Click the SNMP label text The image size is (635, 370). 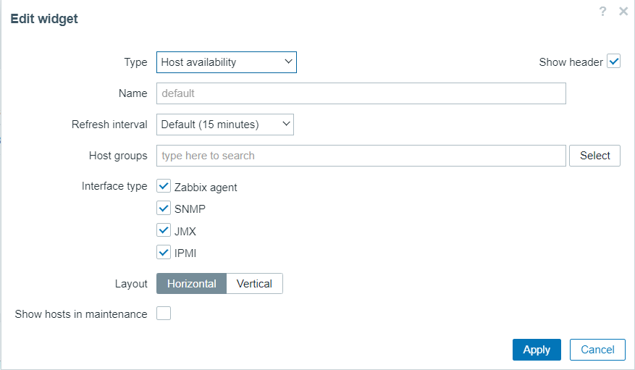coord(190,209)
